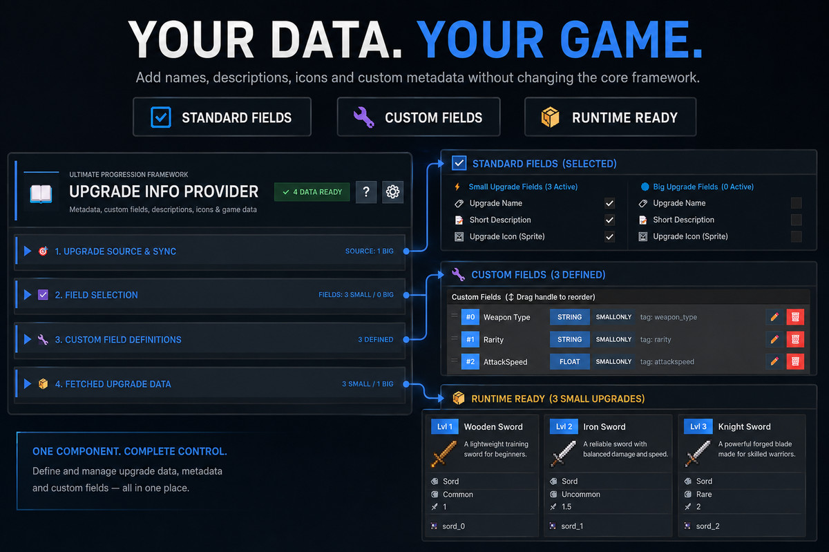Click the target icon beside Upgrade Source & Sync
This screenshot has height=552, width=829.
(43, 251)
